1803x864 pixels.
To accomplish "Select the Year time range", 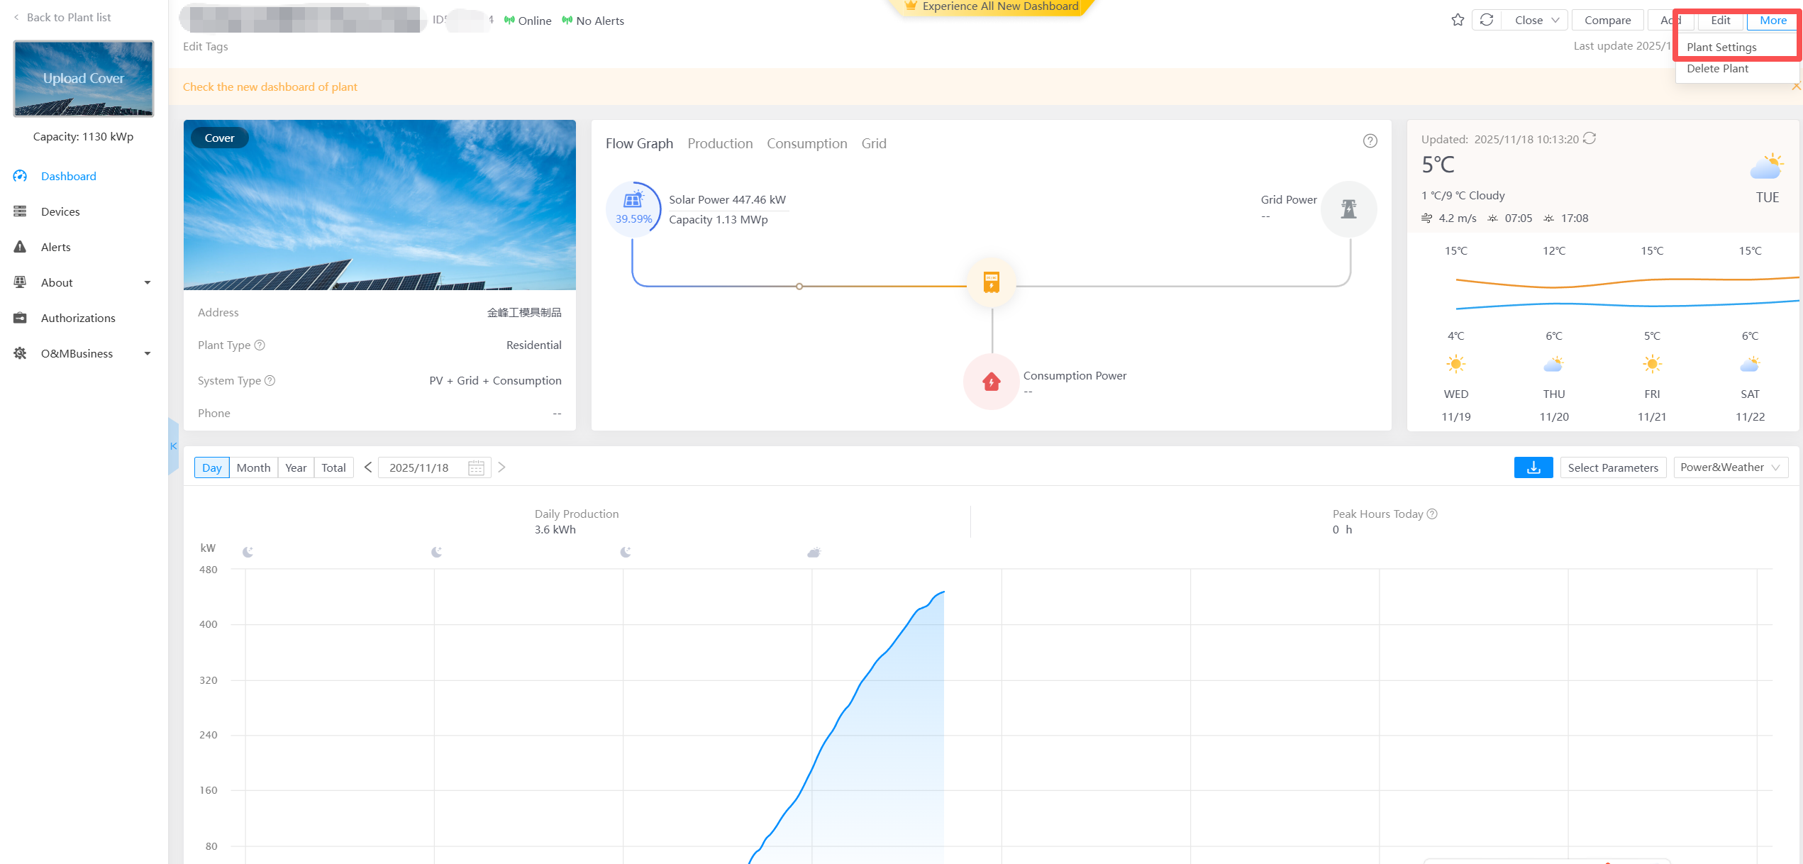I will (296, 467).
